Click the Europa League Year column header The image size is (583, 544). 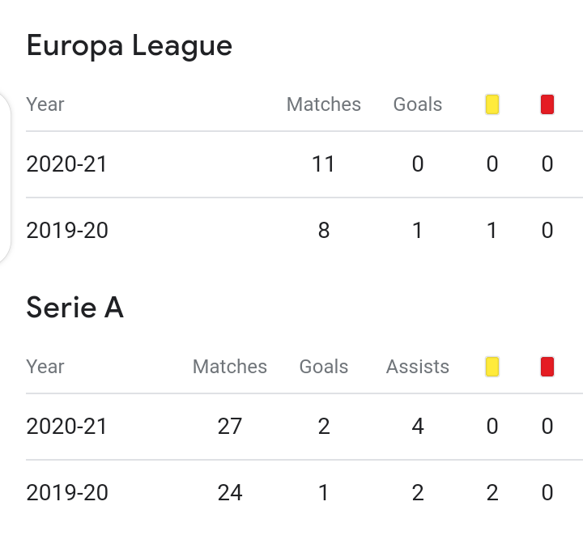click(45, 104)
